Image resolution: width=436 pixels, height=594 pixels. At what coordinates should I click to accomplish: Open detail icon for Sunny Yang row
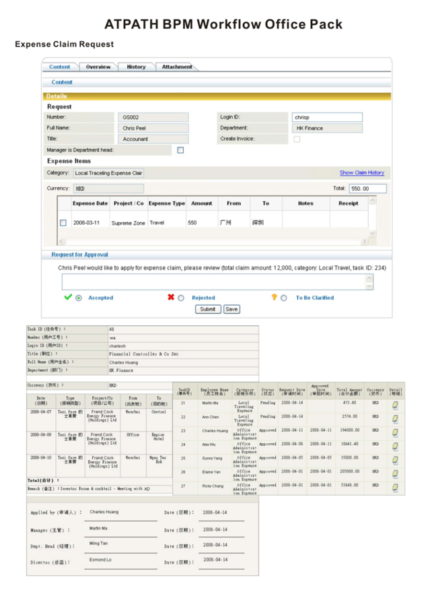(x=395, y=460)
